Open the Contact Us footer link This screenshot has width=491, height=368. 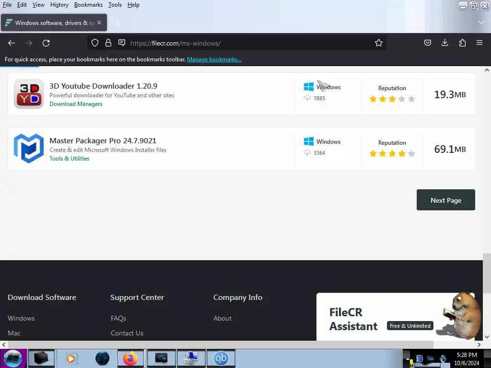(127, 333)
